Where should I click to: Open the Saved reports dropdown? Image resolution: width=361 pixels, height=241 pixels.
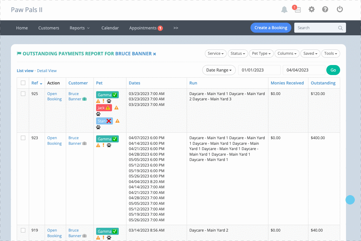310,54
